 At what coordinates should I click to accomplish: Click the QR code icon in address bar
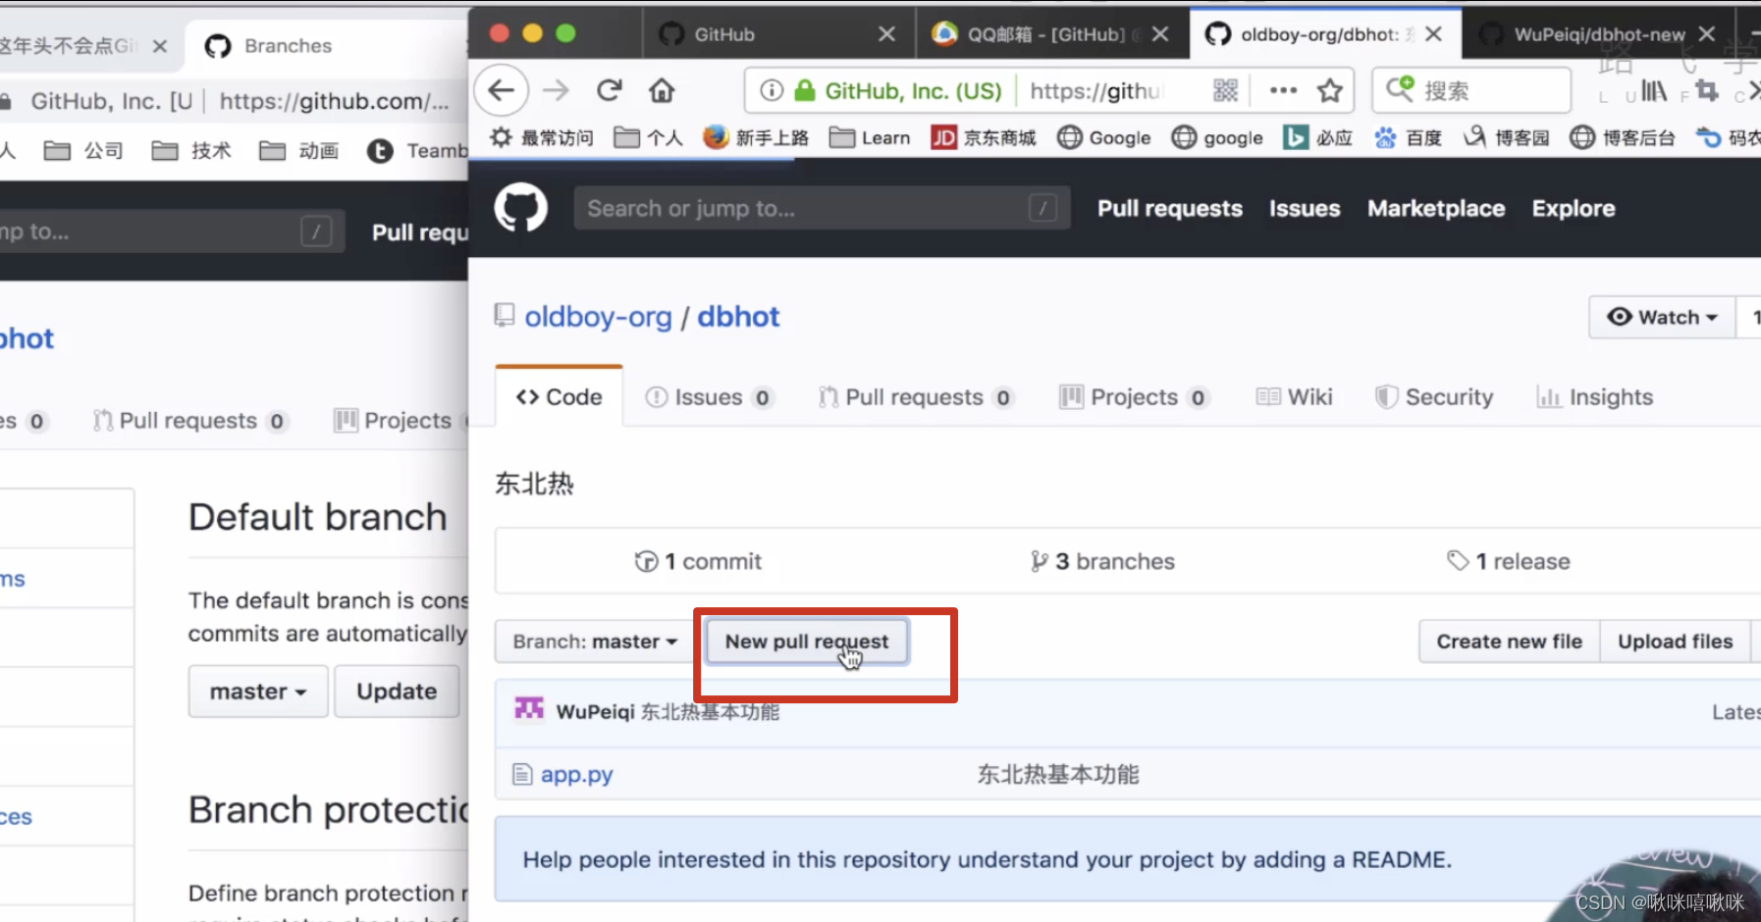tap(1225, 91)
